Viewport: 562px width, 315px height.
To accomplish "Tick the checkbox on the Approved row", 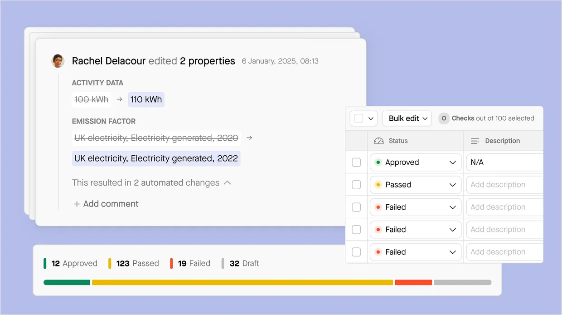I will 357,162.
